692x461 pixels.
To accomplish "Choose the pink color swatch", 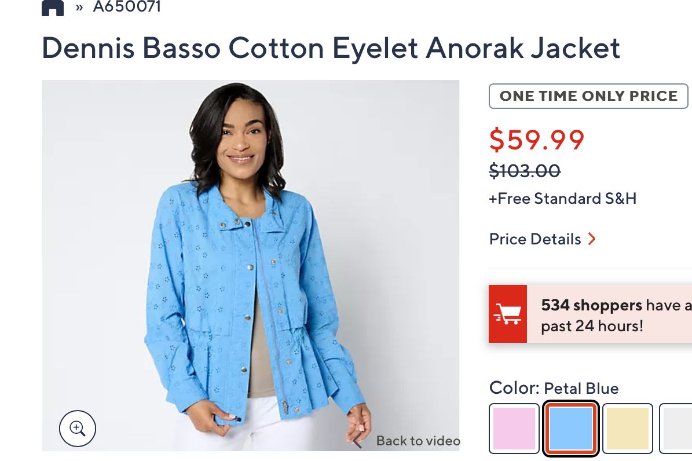I will [514, 429].
